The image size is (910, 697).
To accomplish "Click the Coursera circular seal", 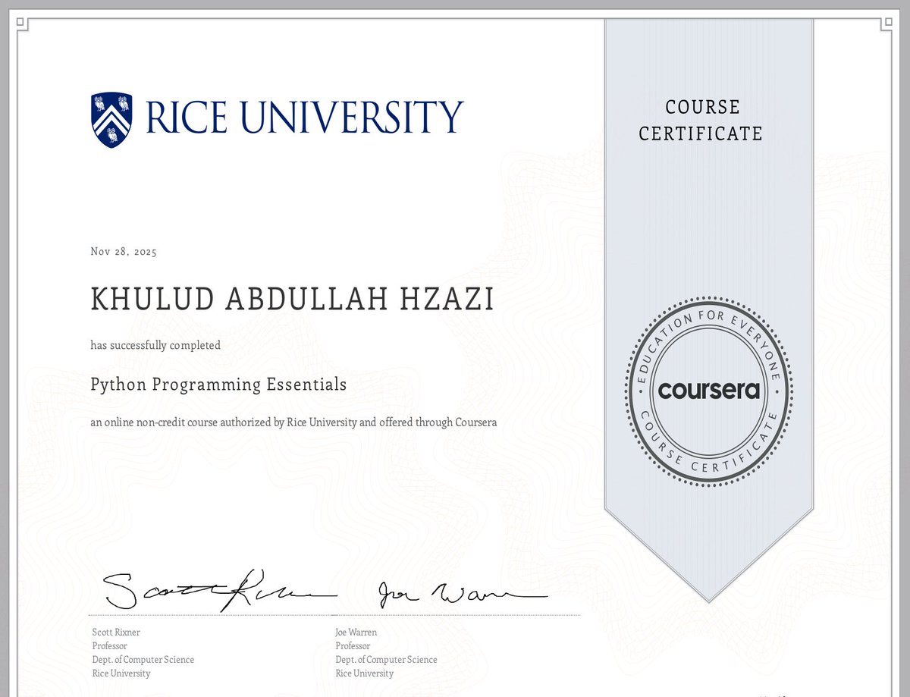I will click(709, 391).
